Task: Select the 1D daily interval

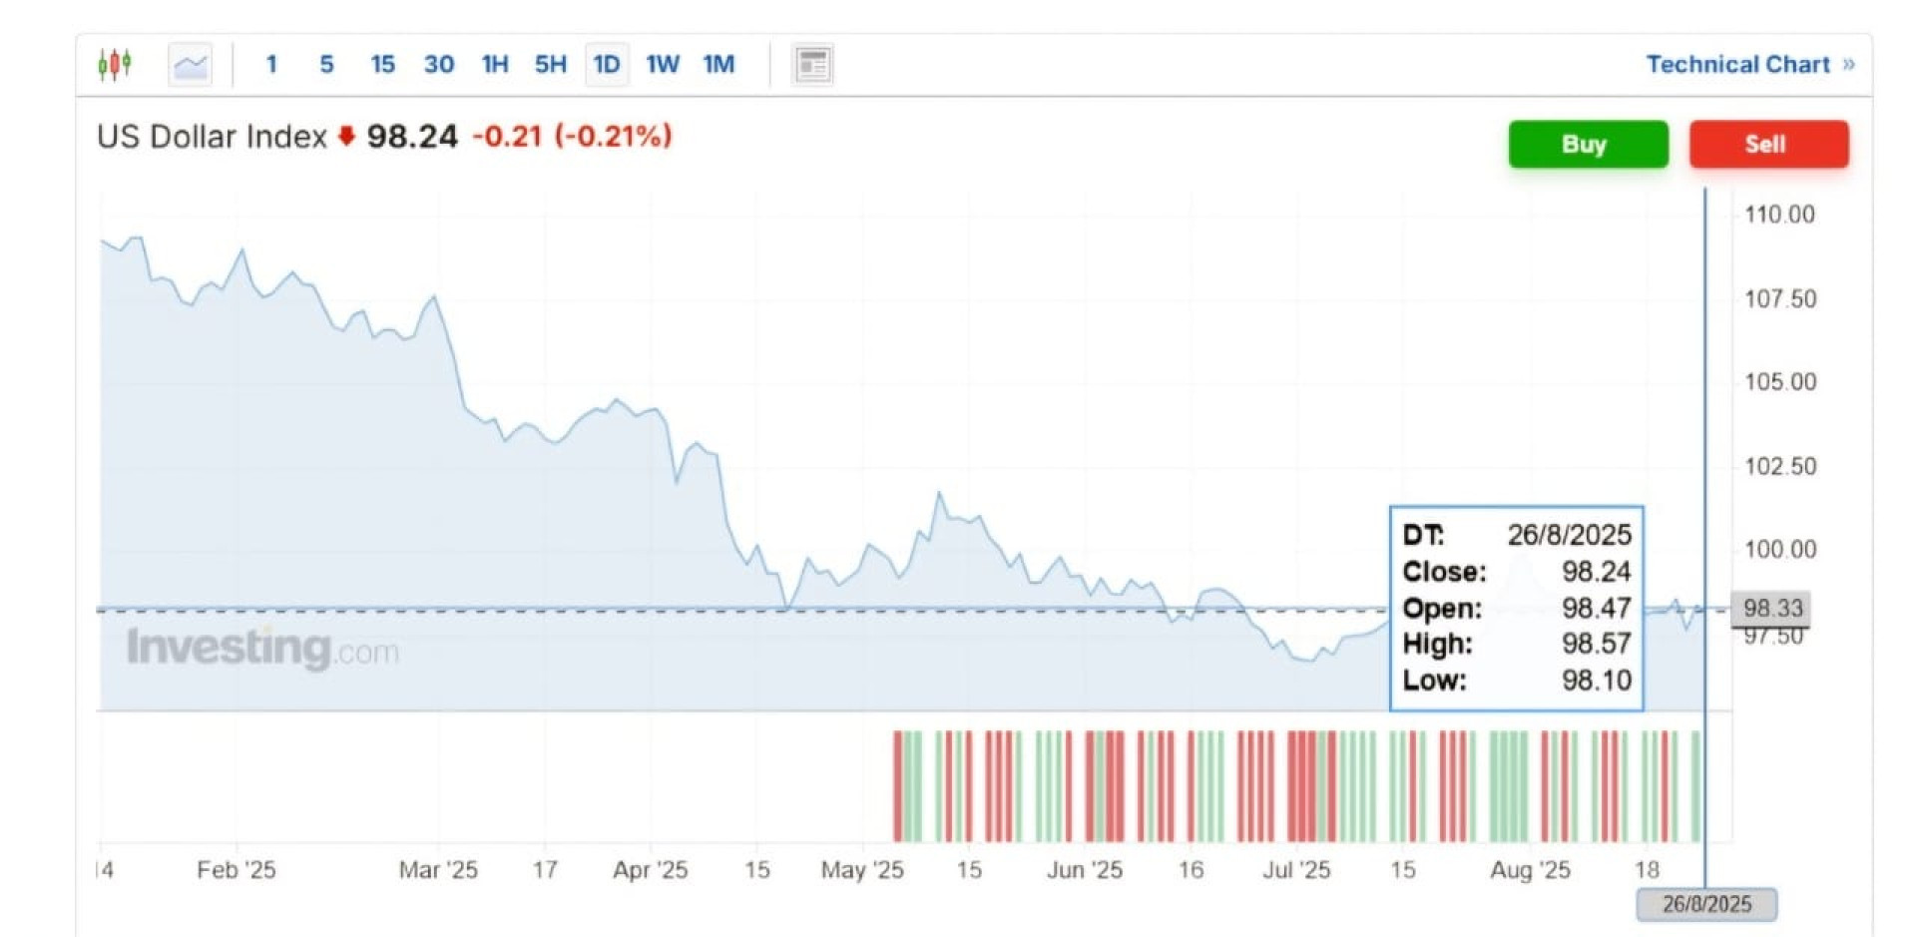Action: pyautogui.click(x=607, y=65)
